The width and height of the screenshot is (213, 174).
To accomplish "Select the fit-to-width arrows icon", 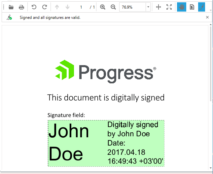I will point(159,7).
